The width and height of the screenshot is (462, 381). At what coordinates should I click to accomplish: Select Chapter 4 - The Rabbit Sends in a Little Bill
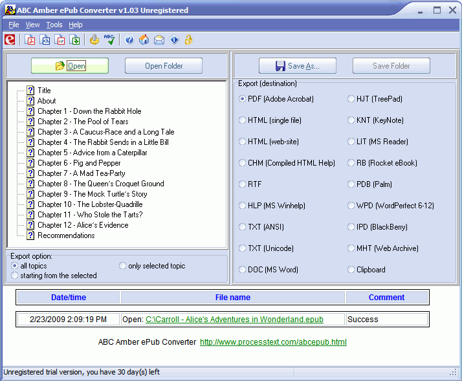coord(103,142)
